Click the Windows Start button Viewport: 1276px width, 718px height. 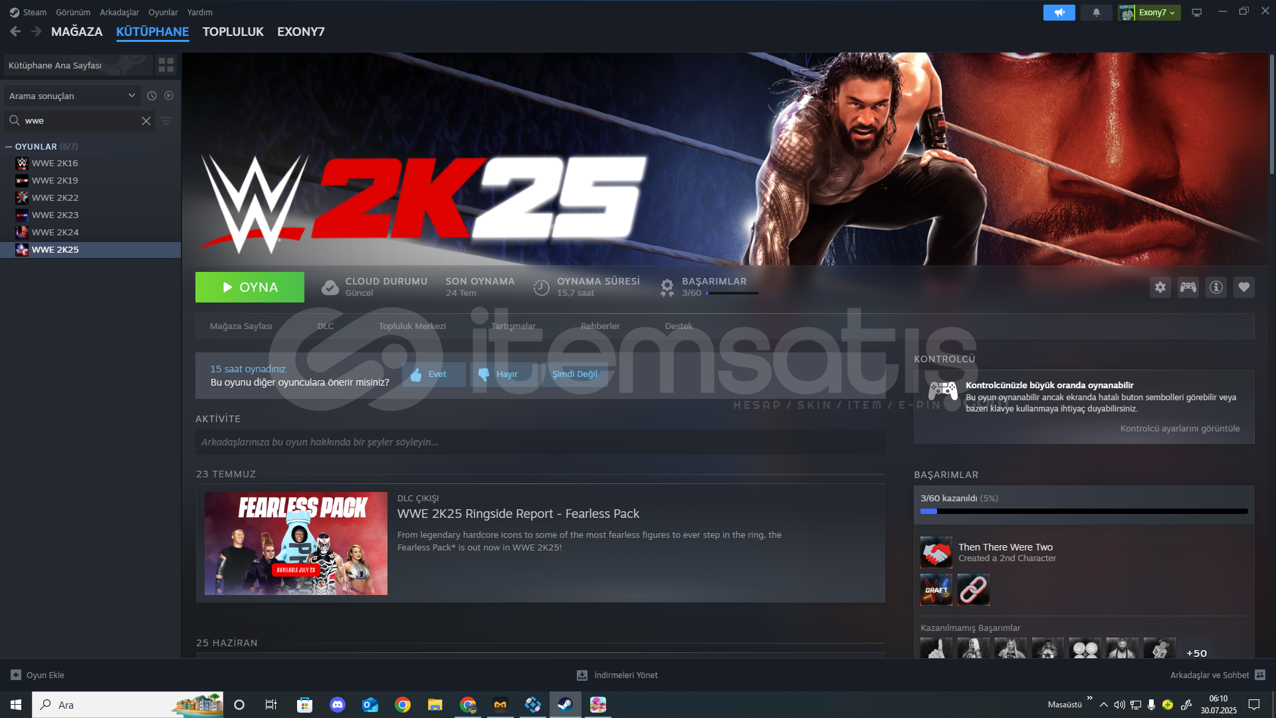16,705
